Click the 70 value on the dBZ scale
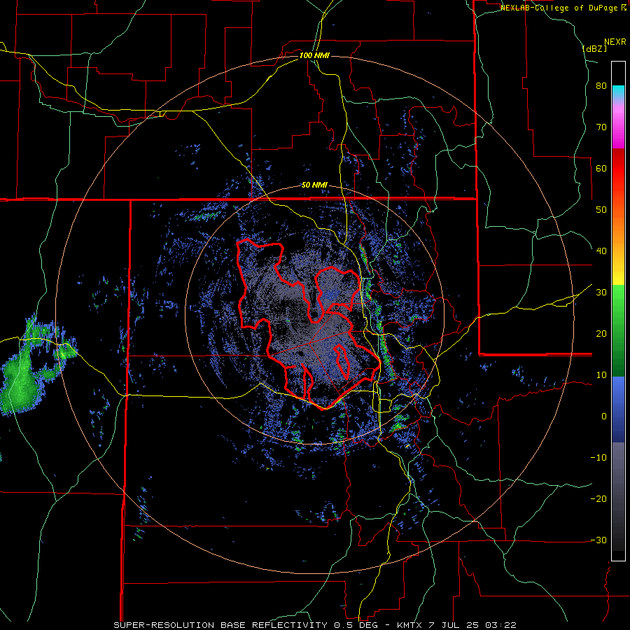This screenshot has width=630, height=630. (601, 127)
